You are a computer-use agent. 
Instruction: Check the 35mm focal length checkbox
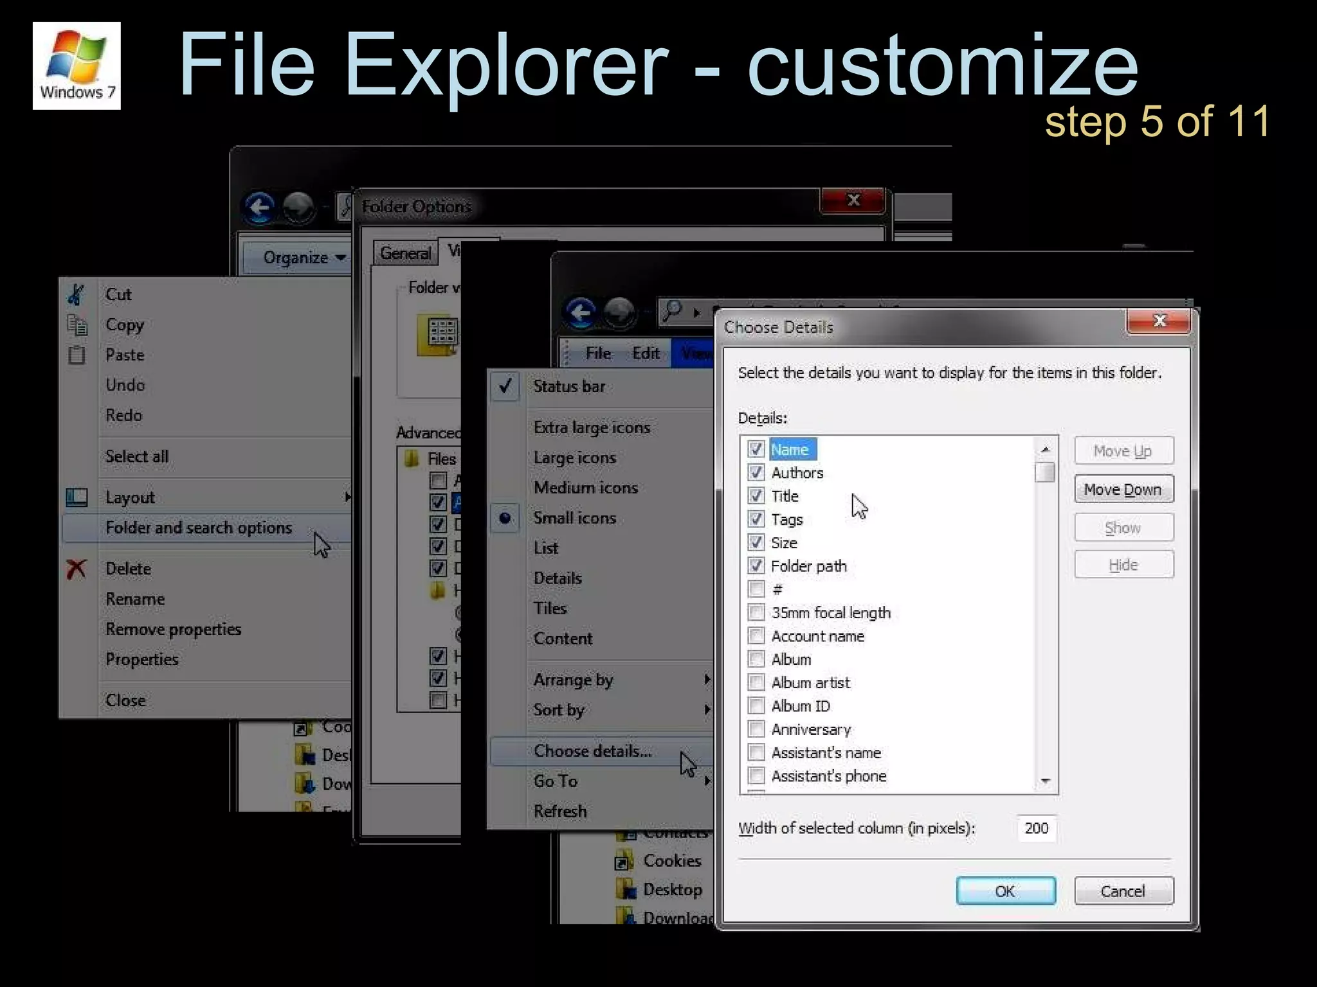click(x=756, y=612)
